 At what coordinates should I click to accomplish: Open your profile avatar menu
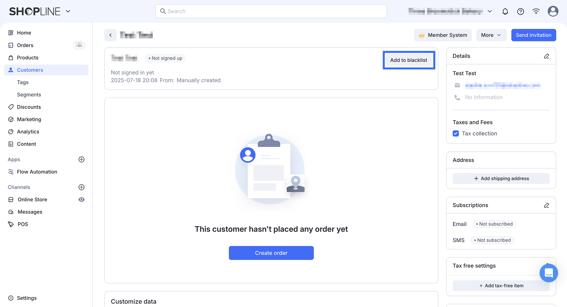553,11
